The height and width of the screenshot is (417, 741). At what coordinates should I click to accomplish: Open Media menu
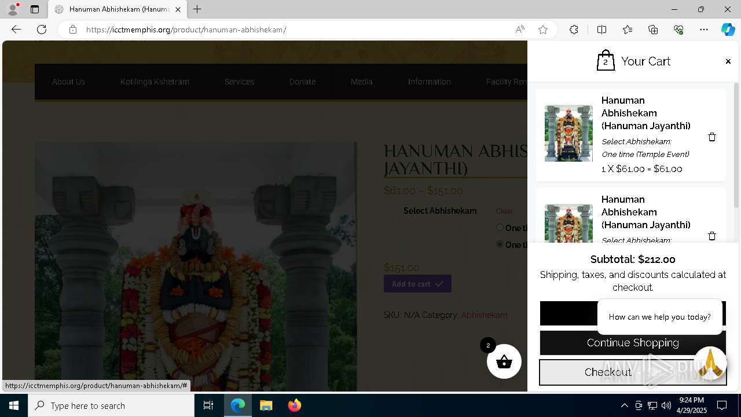[361, 82]
